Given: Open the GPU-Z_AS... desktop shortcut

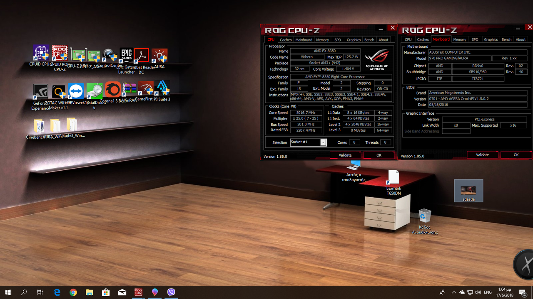Looking at the screenshot, I should click(x=95, y=56).
